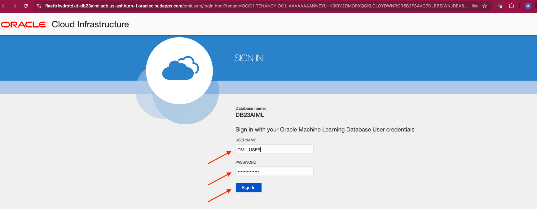Viewport: 537px width, 209px height.
Task: Click the browser forward arrow
Action: 15,6
